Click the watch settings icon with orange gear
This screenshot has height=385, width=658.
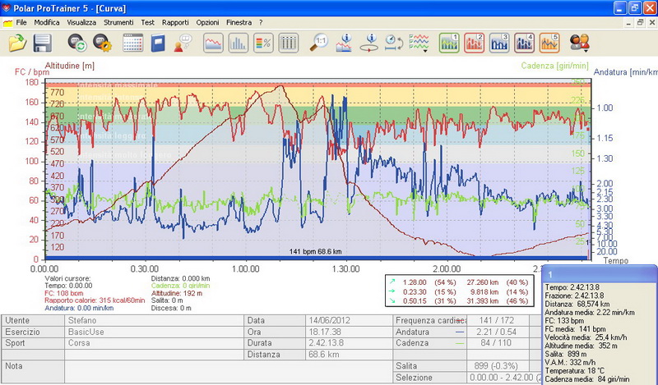click(103, 42)
